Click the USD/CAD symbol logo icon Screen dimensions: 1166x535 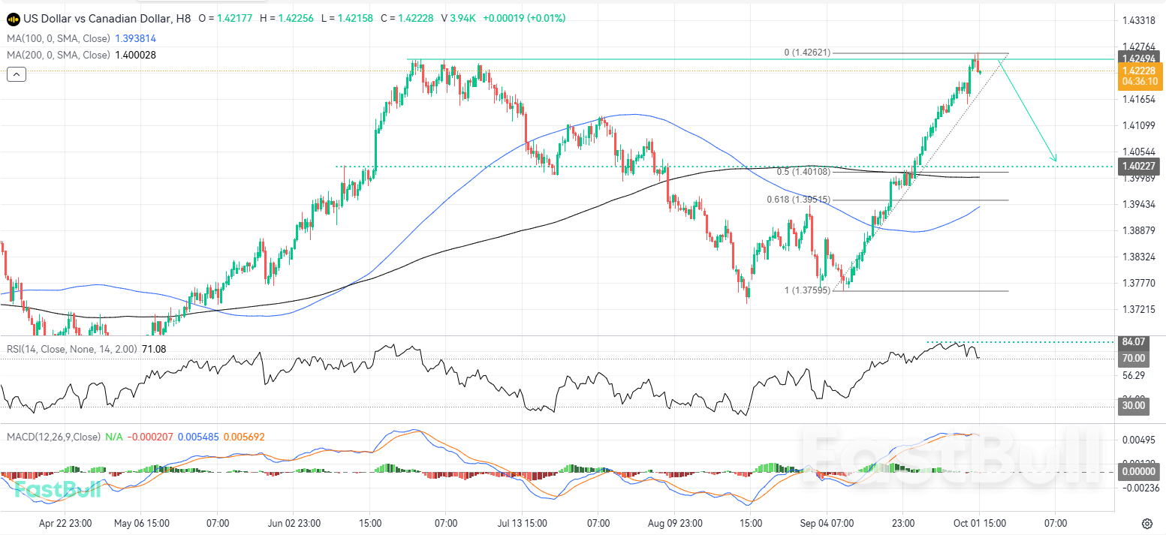(13, 18)
